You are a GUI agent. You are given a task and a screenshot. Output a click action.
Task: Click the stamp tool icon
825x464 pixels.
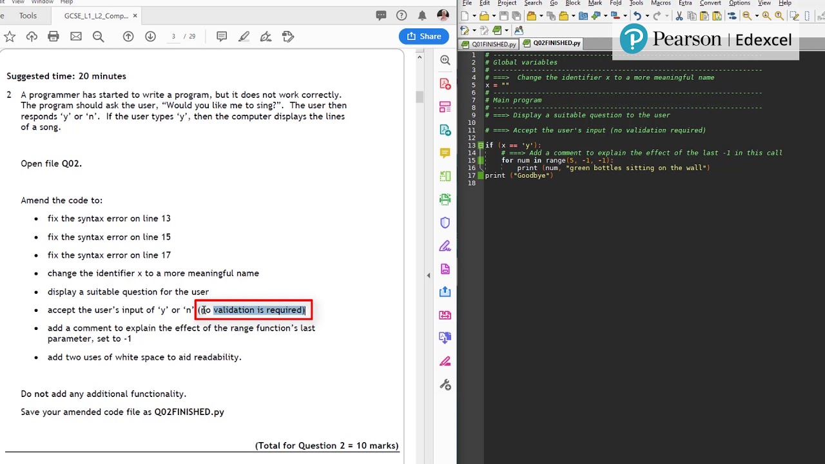click(288, 37)
